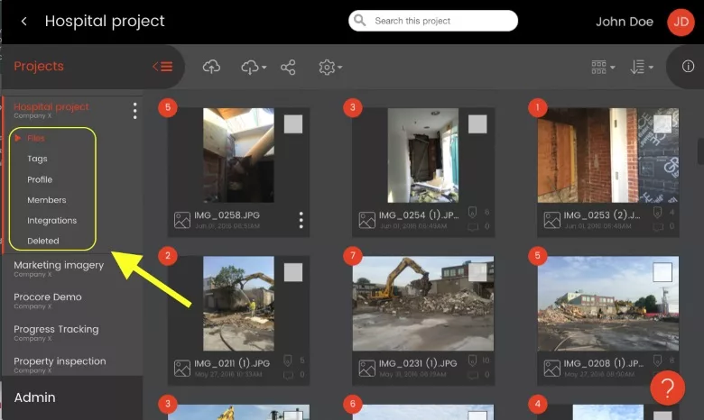Open the Marketing imagery project

(59, 268)
